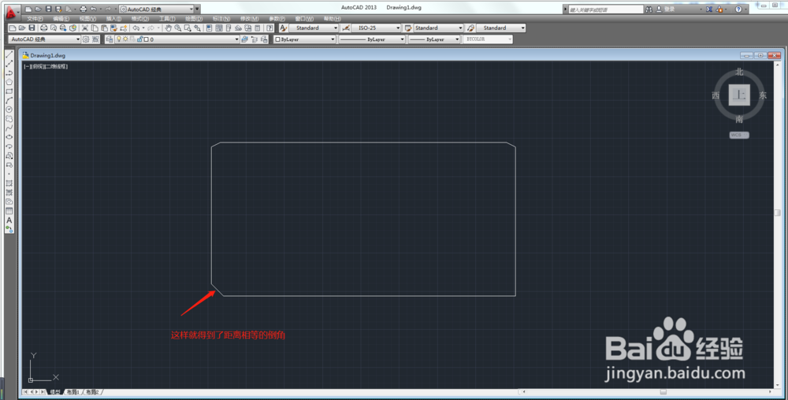Open the layer 0 dropdown list

236,39
